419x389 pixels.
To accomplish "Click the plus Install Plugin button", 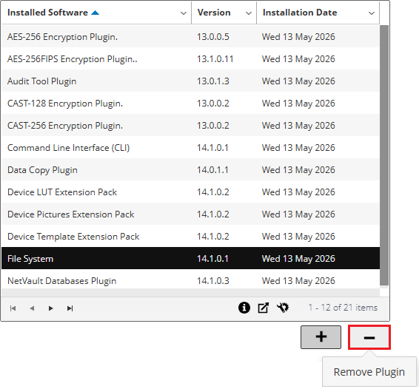I will [321, 337].
